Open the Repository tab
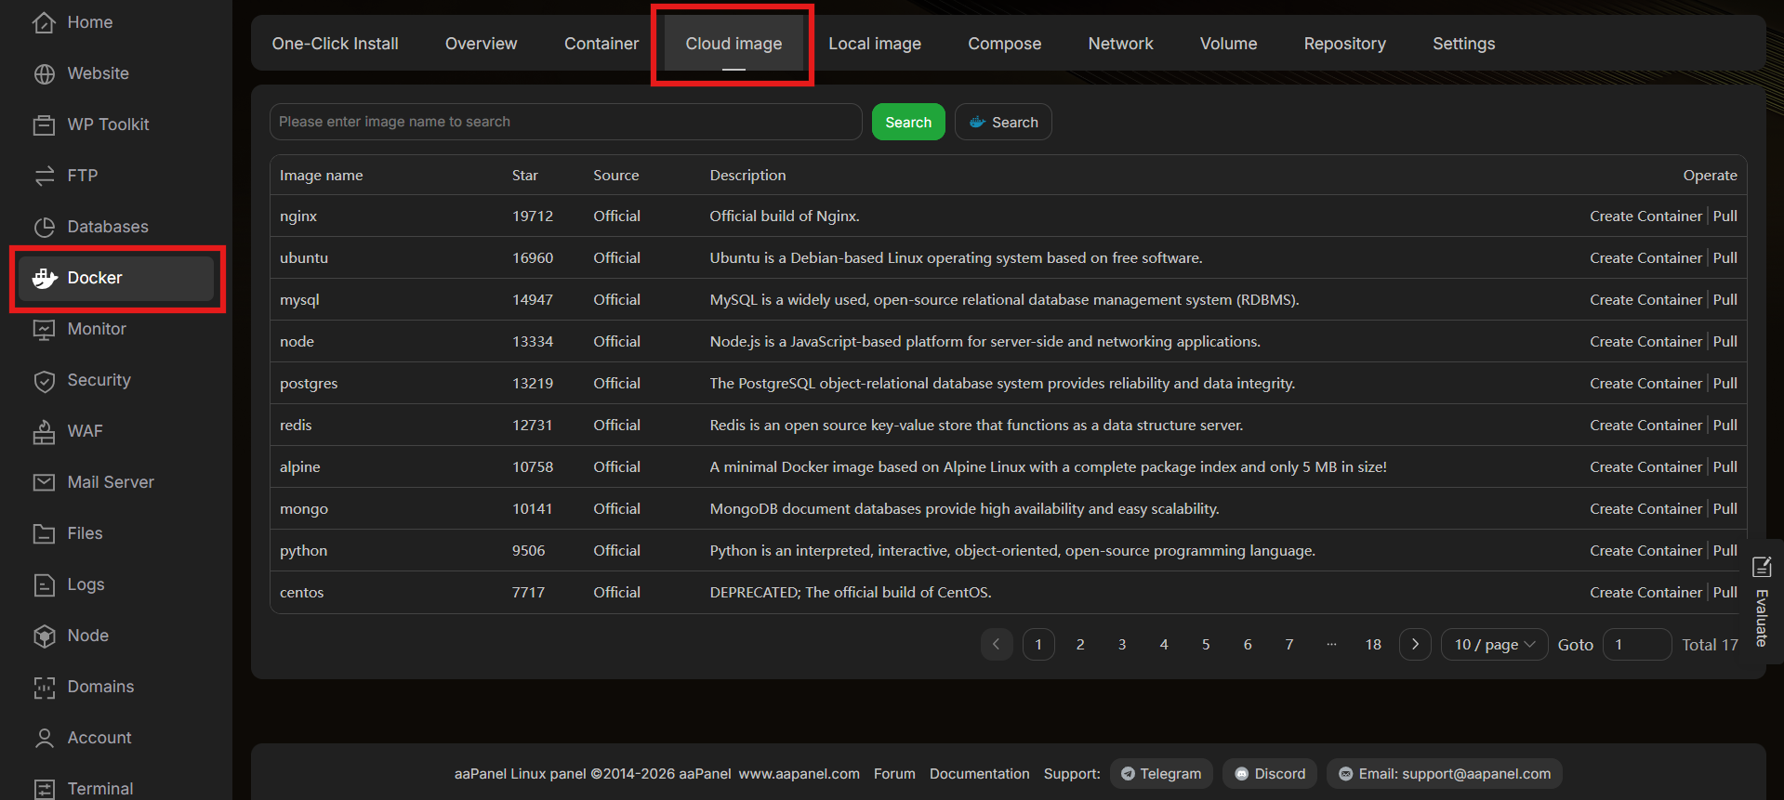1784x800 pixels. (1344, 44)
